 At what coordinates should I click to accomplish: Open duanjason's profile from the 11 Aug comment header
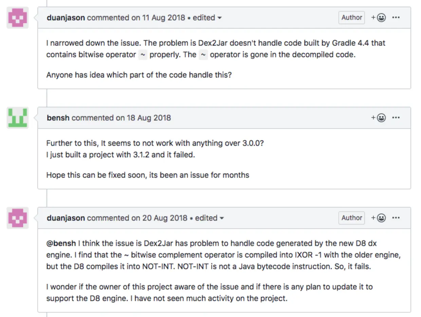click(66, 18)
